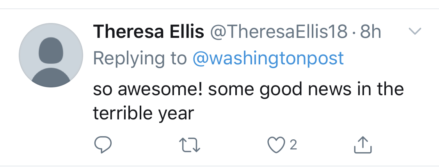
Task: Click the first name "Theresa" in the header
Action: [x=128, y=32]
